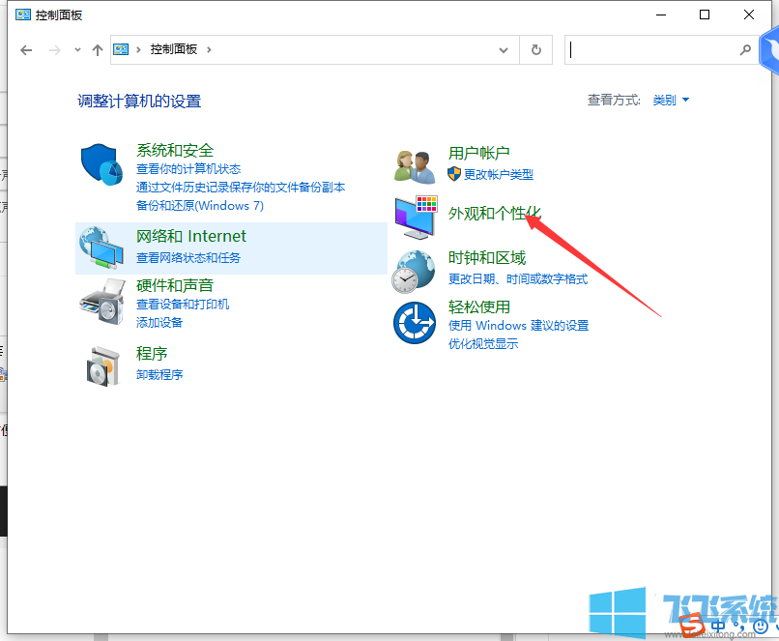Click the refresh icon in address bar

tap(535, 49)
